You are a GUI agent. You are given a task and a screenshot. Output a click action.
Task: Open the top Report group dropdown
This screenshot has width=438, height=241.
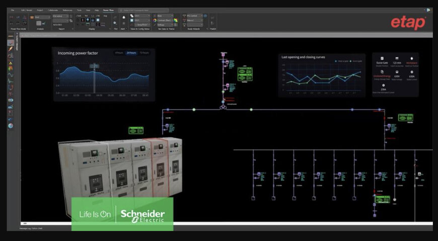pyautogui.click(x=60, y=16)
